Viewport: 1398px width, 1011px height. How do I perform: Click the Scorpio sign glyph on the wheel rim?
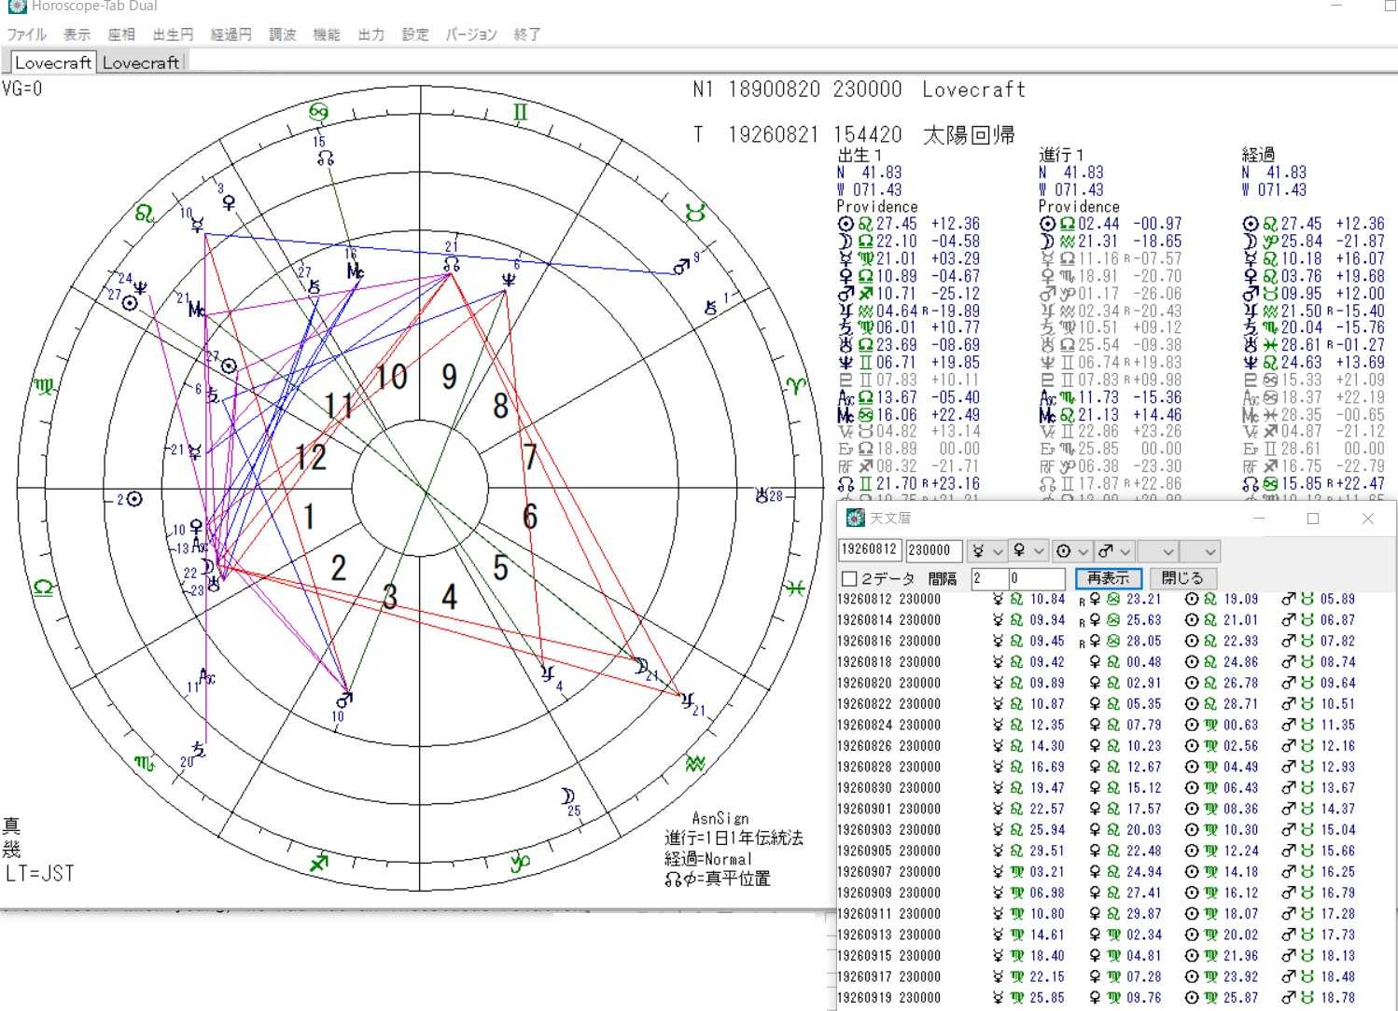coord(144,764)
